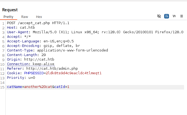The height and width of the screenshot is (115, 187).
Task: Click the Content-Type header value
Action: (73, 50)
